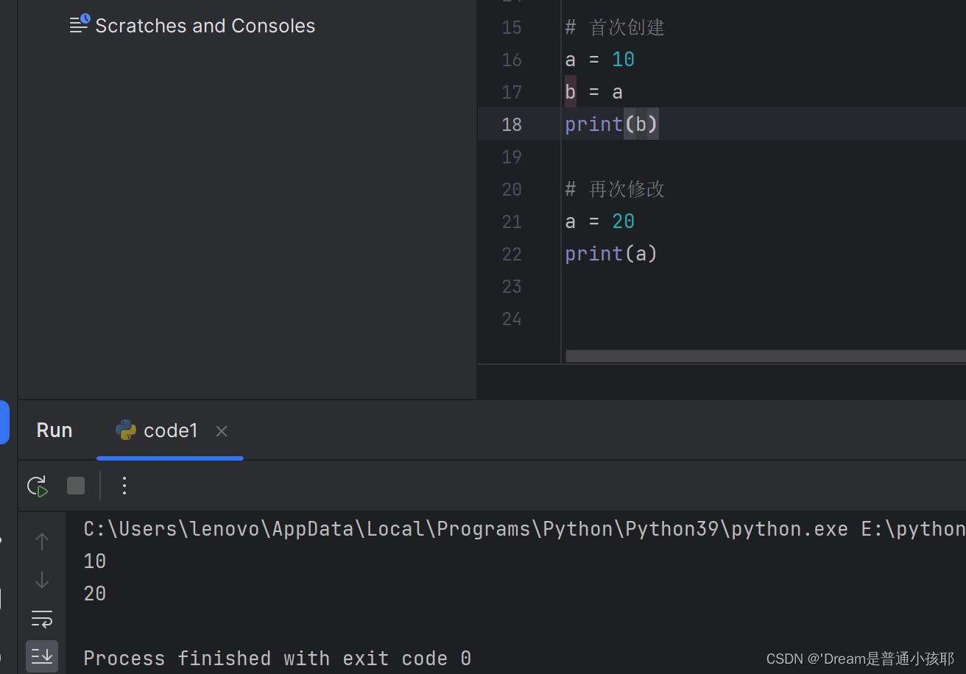Click line number 17 in the gutter
This screenshot has width=966, height=674.
click(512, 92)
